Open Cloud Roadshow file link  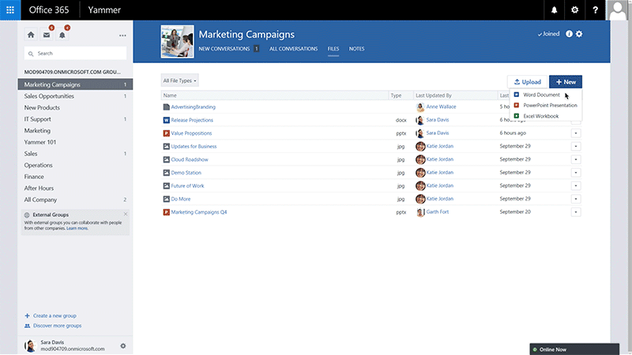tap(190, 159)
